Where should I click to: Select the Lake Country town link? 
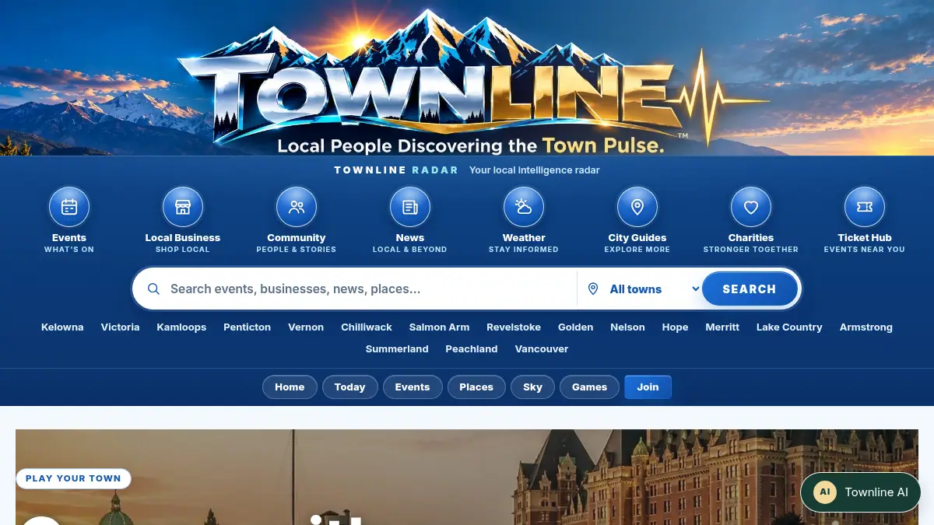pos(789,327)
